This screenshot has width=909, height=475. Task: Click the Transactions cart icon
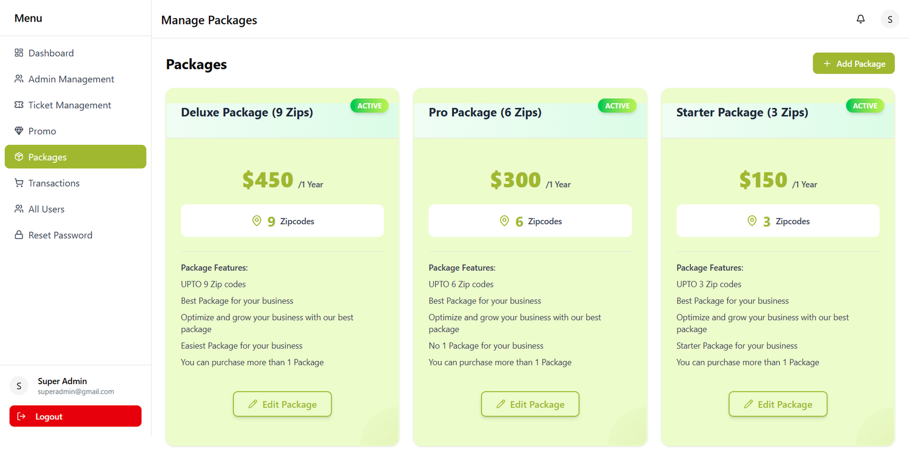[x=19, y=183]
